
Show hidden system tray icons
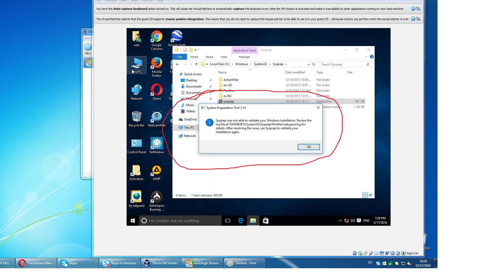point(340,221)
